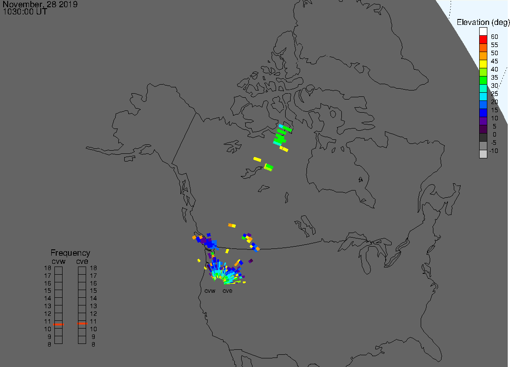Click the Elevation (deg) legend title
Viewport: 510px width, 367px height.
[x=483, y=22]
